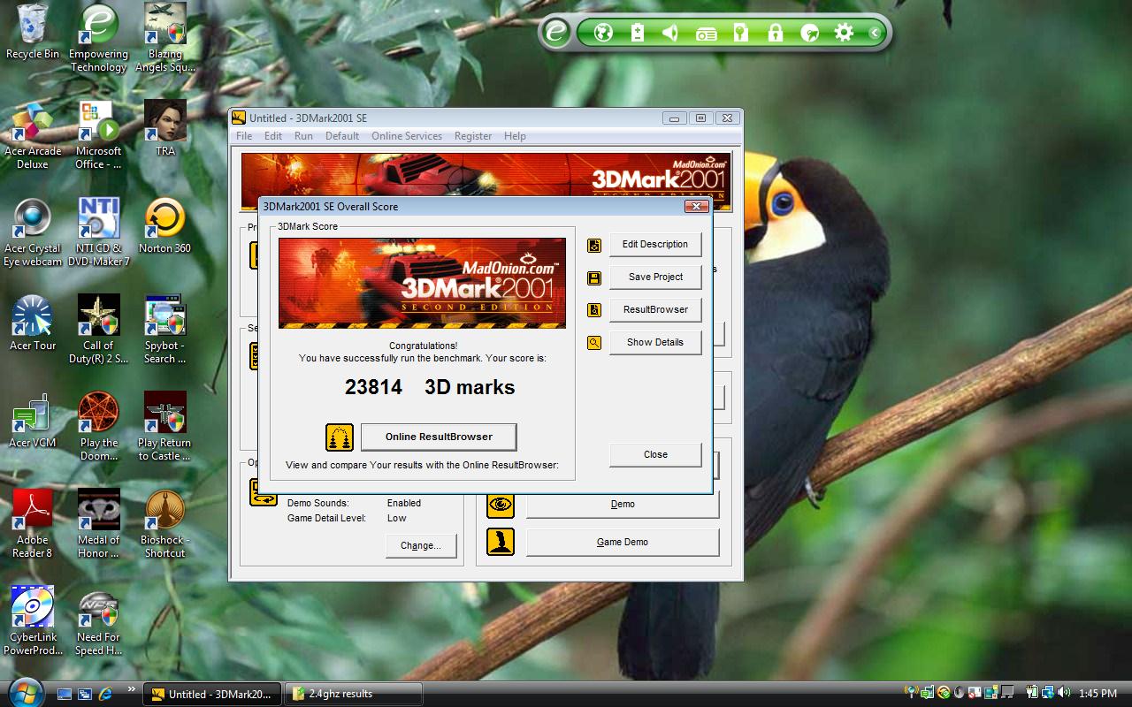Screen dimensions: 1132x707
Task: Expand the Quick Launch chevron on taskbar
Action: (132, 689)
